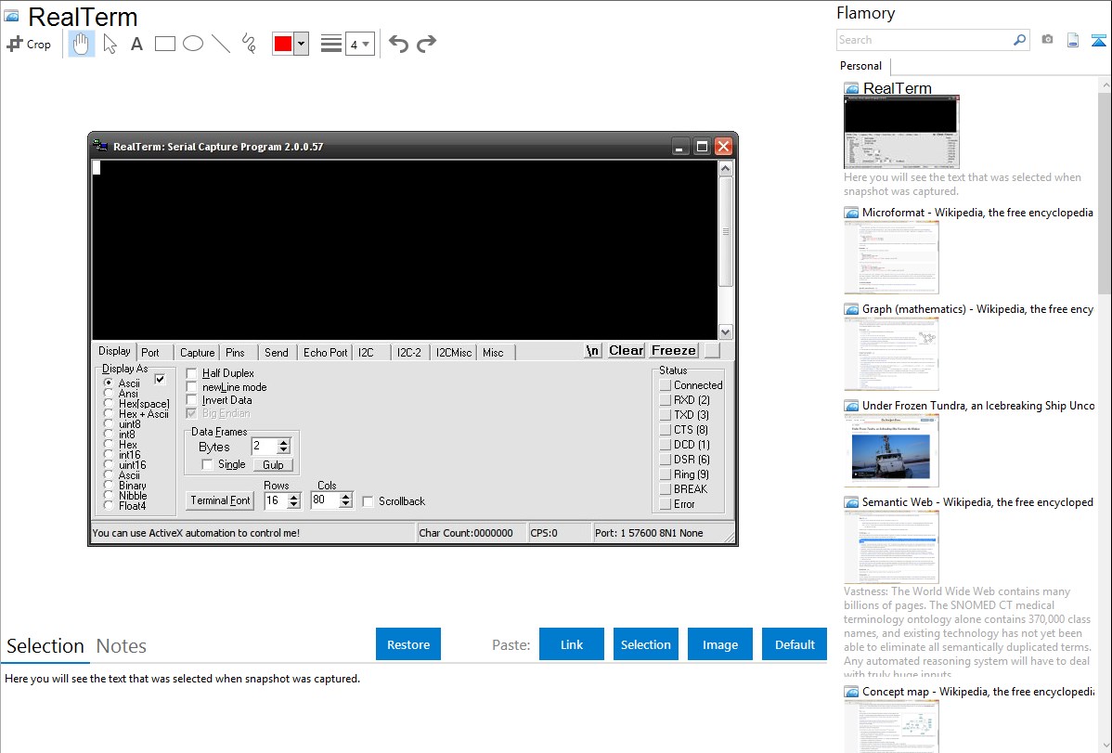Activate the hand pan tool
1112x753 pixels.
point(82,44)
